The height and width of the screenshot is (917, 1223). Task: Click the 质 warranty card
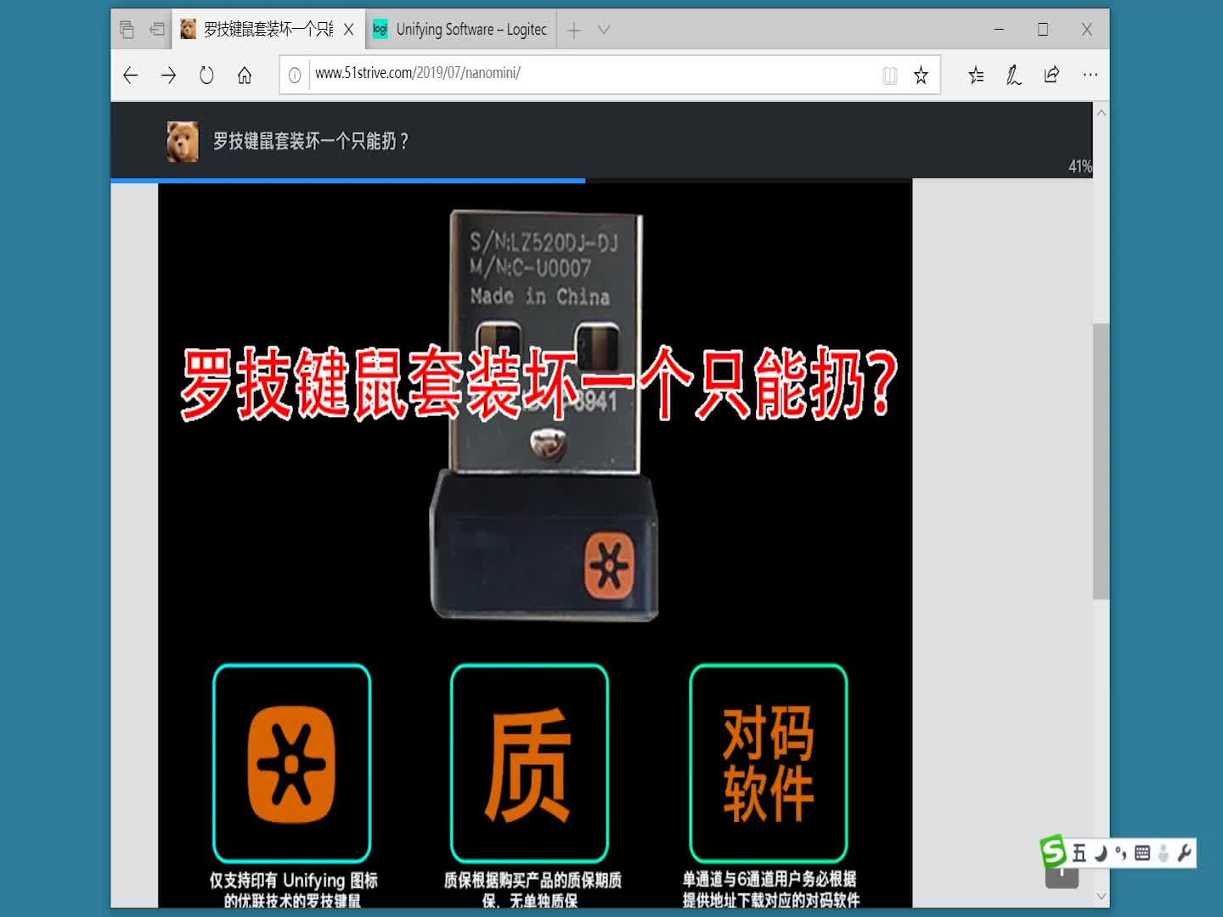coord(530,763)
